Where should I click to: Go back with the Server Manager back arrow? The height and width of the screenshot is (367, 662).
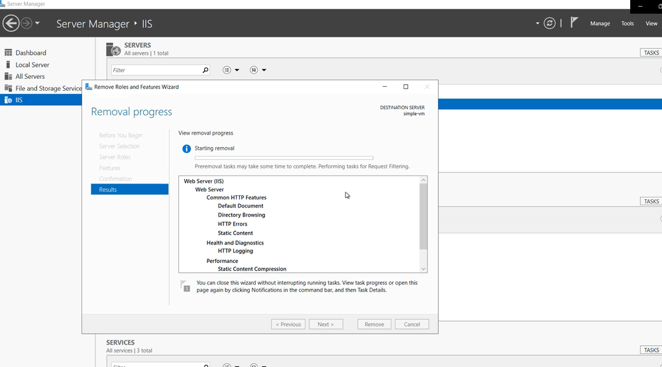pos(11,23)
